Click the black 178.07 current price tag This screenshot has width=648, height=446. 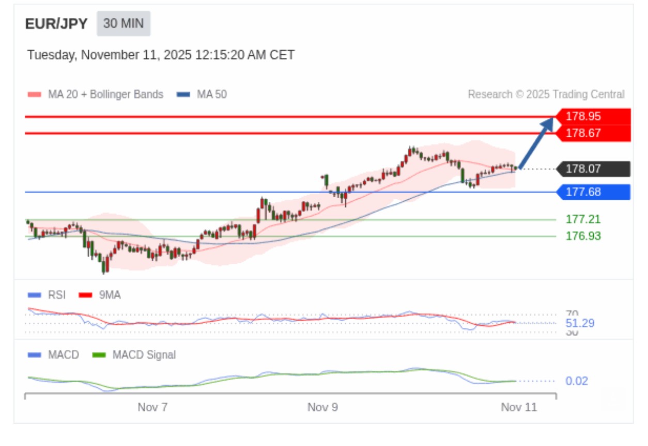click(593, 169)
